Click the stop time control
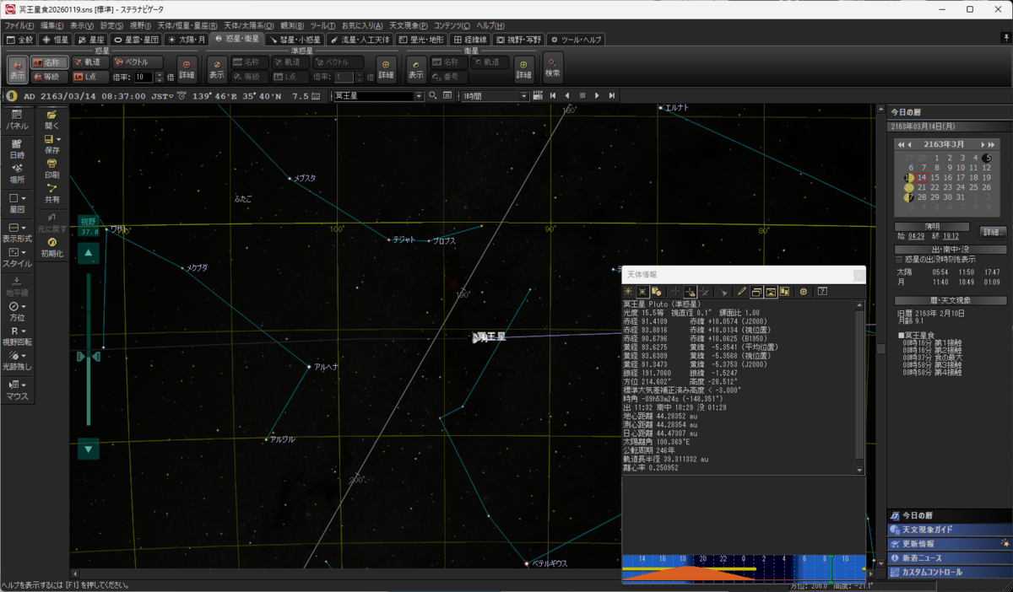Screen dimensions: 1013x592 click(582, 96)
